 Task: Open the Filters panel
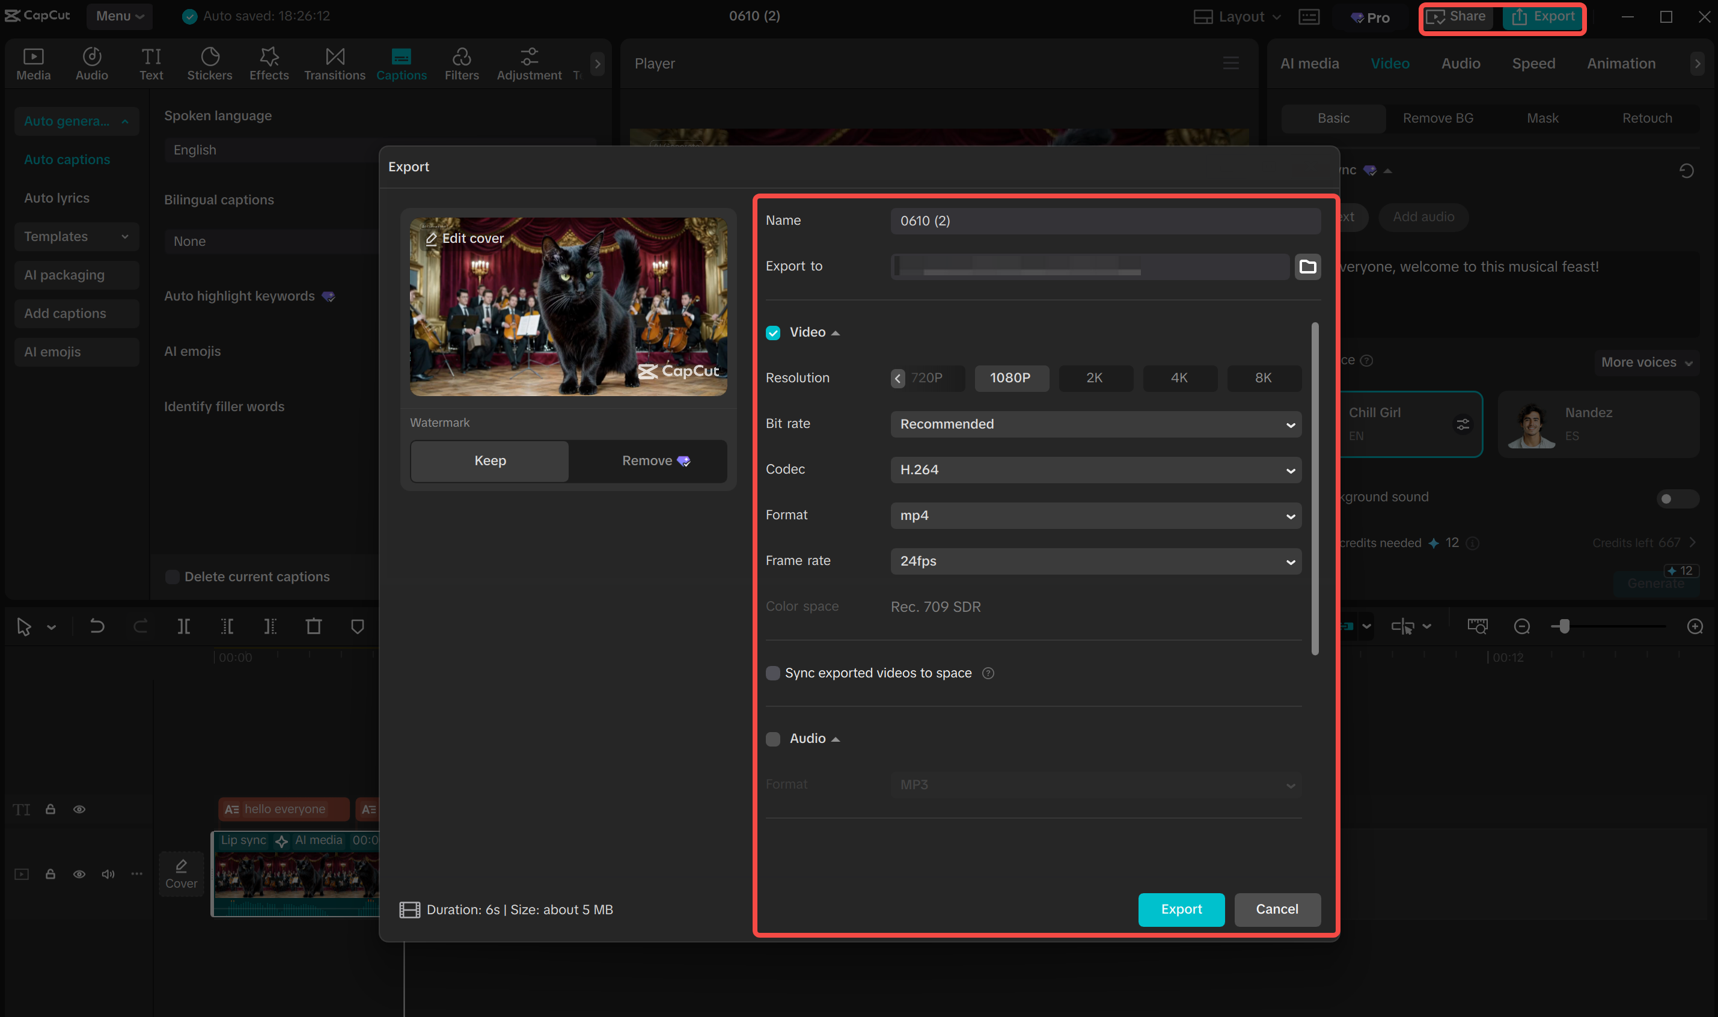click(x=461, y=63)
